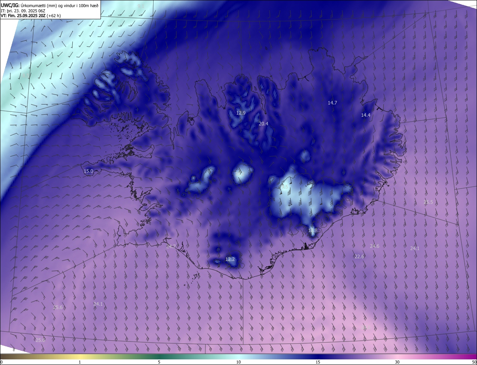Image resolution: width=477 pixels, height=365 pixels.
Task: Click the 15 tick on the color scale
Action: tap(318, 362)
